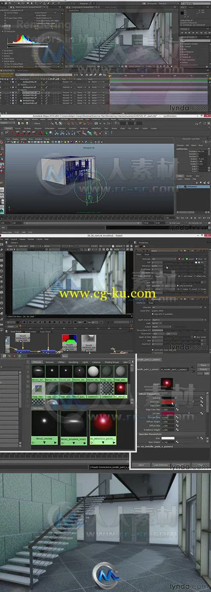This screenshot has width=211, height=592.
Task: Pick the lambert1 material swatch in Hypershade
Action: [x=92, y=389]
